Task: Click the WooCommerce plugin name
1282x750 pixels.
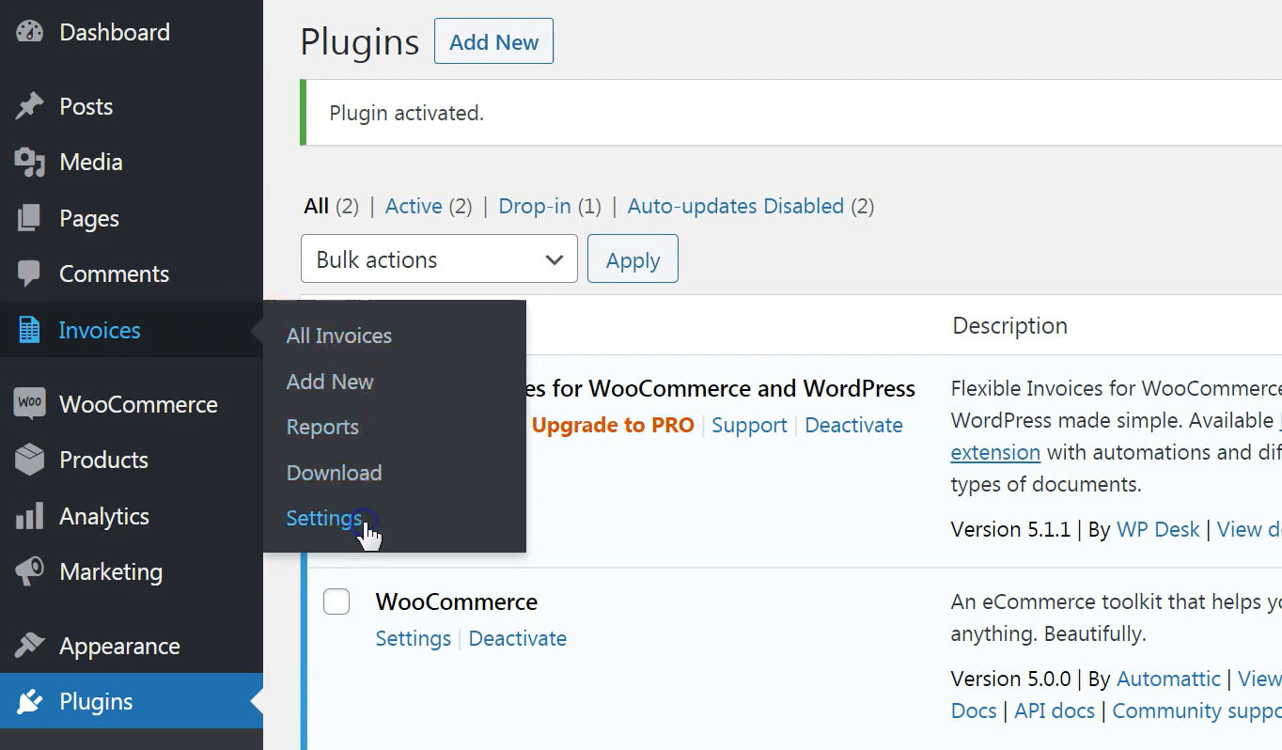Action: coord(457,602)
